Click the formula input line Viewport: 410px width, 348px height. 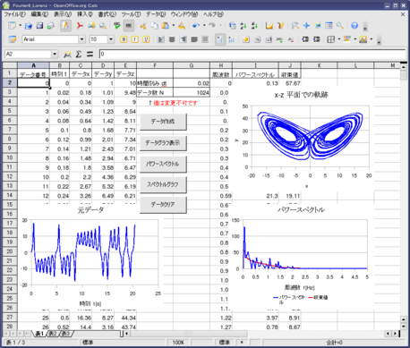252,55
